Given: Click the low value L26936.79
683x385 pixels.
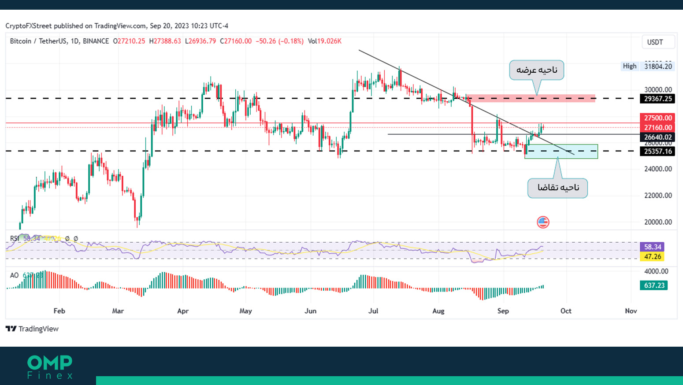Looking at the screenshot, I should [200, 41].
